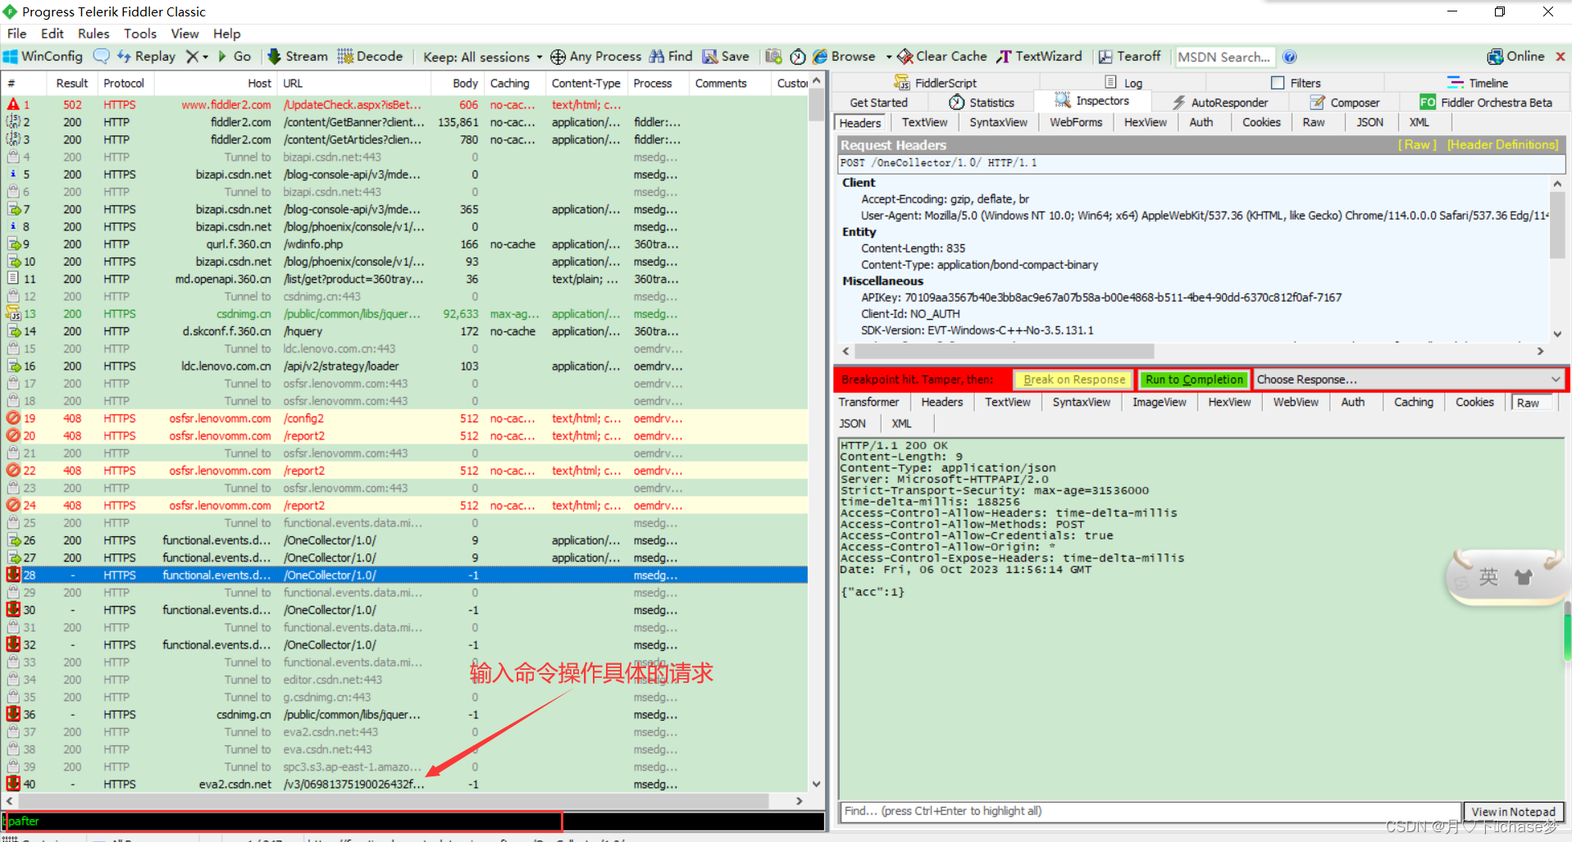
Task: Select session 1 with warning icon
Action: (x=14, y=105)
